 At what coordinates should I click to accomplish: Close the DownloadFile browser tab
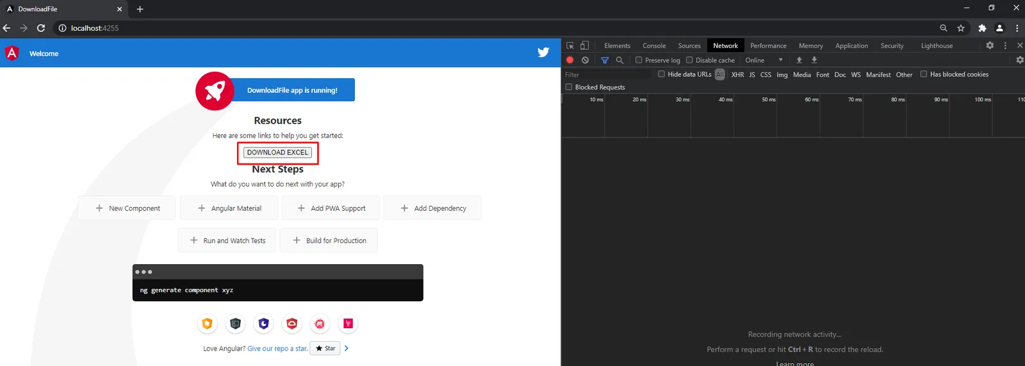click(x=119, y=9)
